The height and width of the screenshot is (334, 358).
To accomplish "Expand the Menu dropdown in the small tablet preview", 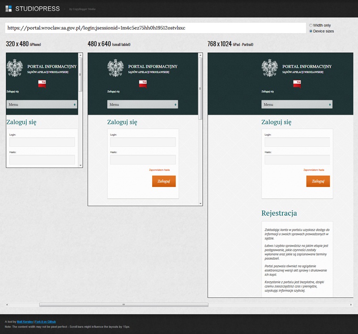I will click(x=142, y=105).
